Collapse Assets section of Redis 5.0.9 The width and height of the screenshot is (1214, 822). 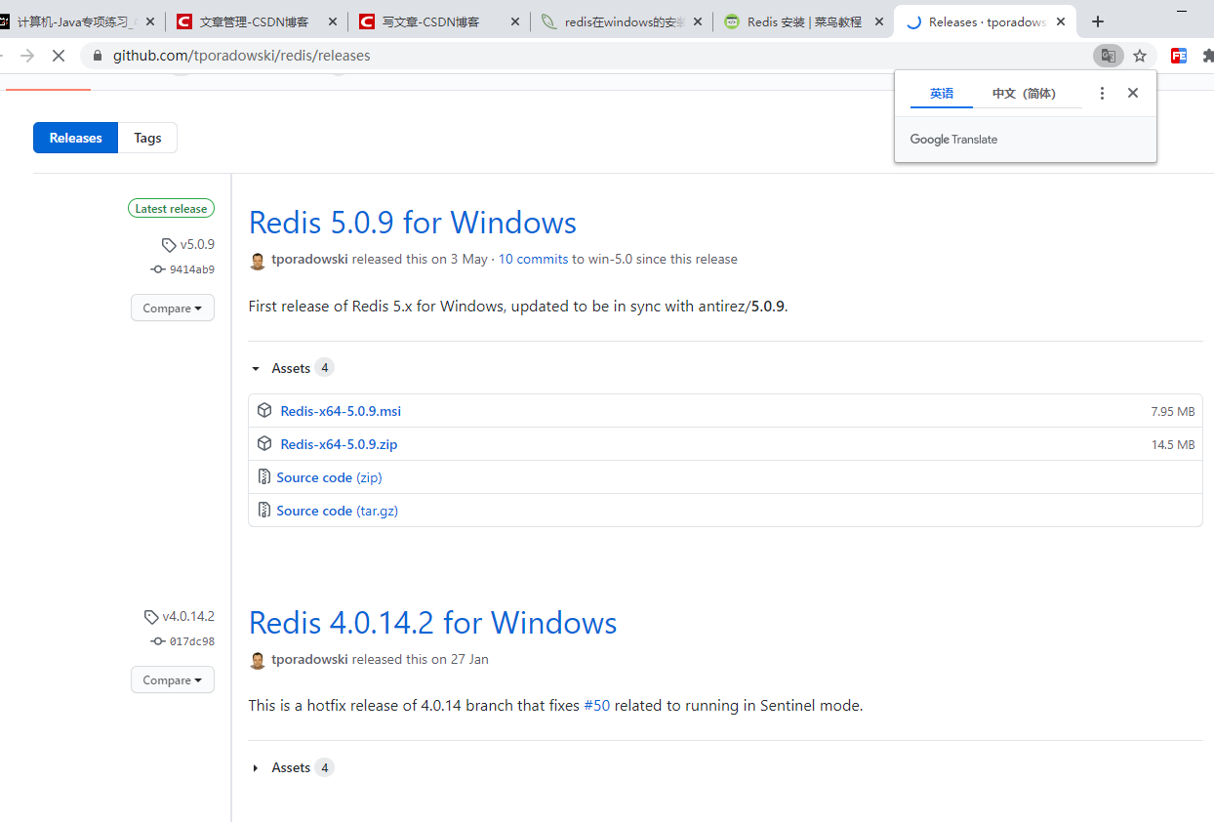292,368
